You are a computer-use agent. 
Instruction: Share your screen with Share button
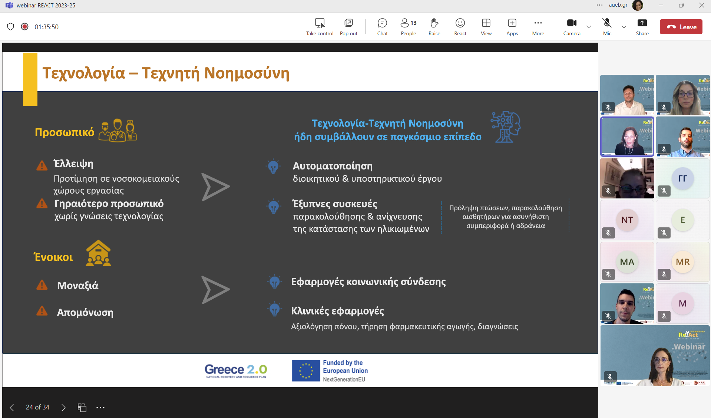click(642, 27)
